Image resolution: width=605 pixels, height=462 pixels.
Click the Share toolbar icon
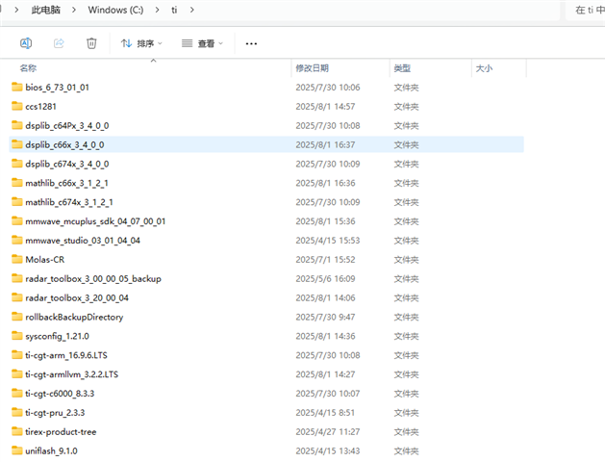(x=59, y=43)
